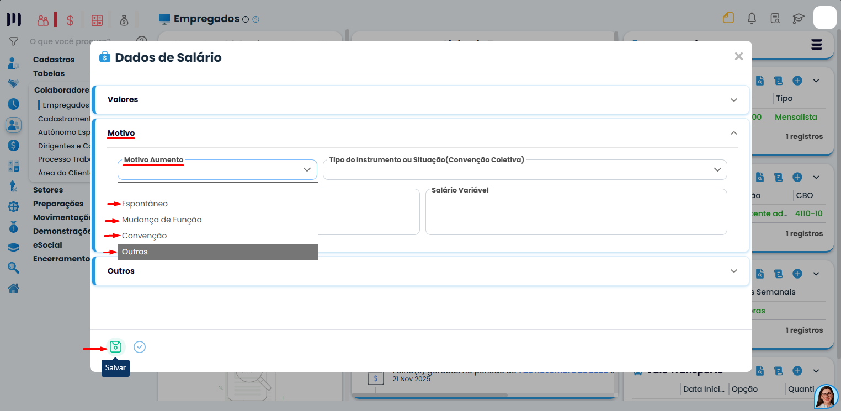This screenshot has height=411, width=841.
Task: Click the green Salvar save icon
Action: coord(115,346)
